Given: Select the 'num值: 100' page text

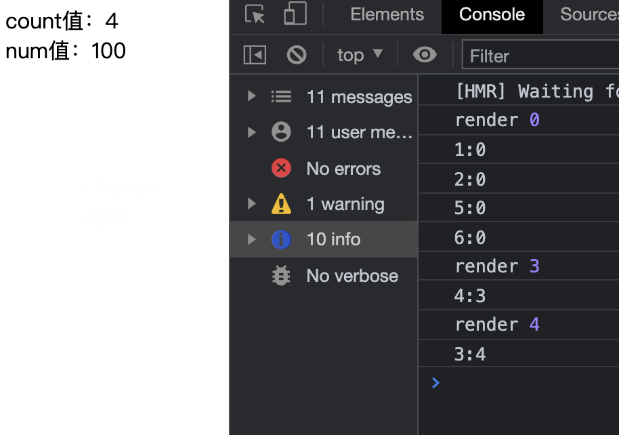Looking at the screenshot, I should 66,51.
